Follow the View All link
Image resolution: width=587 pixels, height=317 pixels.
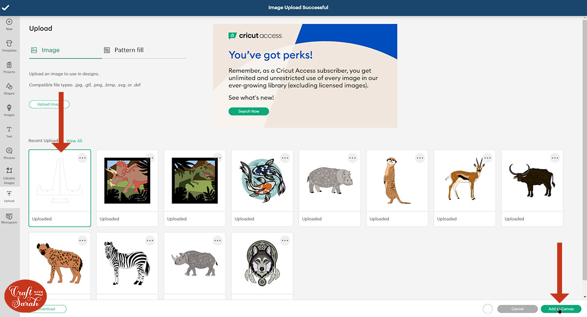(x=74, y=141)
